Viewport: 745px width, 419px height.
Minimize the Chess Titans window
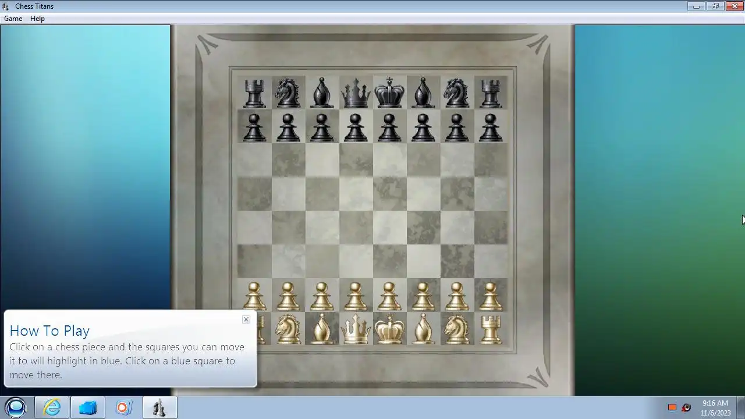click(696, 6)
